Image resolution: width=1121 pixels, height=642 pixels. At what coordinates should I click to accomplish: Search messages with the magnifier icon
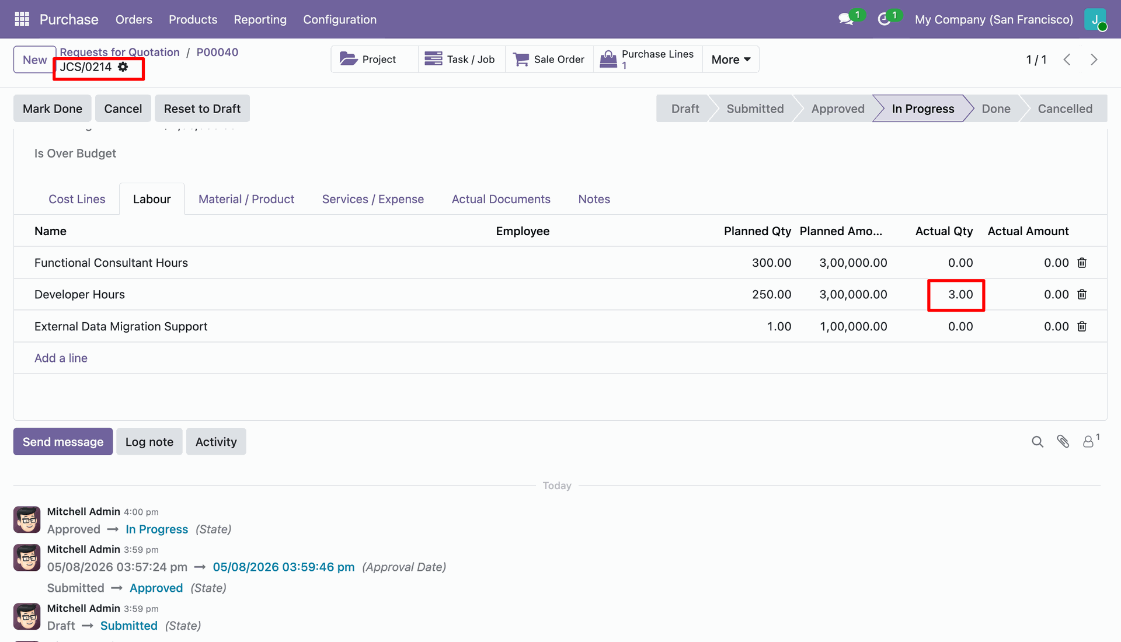click(1038, 442)
